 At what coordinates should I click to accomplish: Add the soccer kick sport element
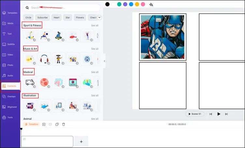click(x=30, y=36)
